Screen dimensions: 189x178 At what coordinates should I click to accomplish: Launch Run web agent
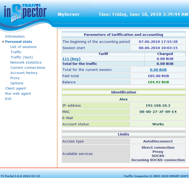(x=18, y=94)
